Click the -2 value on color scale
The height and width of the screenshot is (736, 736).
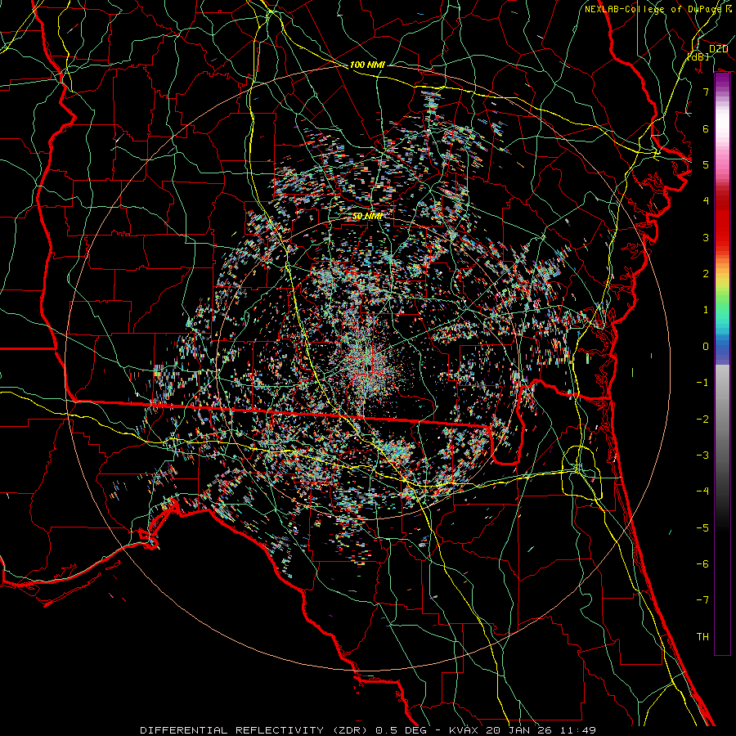(702, 420)
